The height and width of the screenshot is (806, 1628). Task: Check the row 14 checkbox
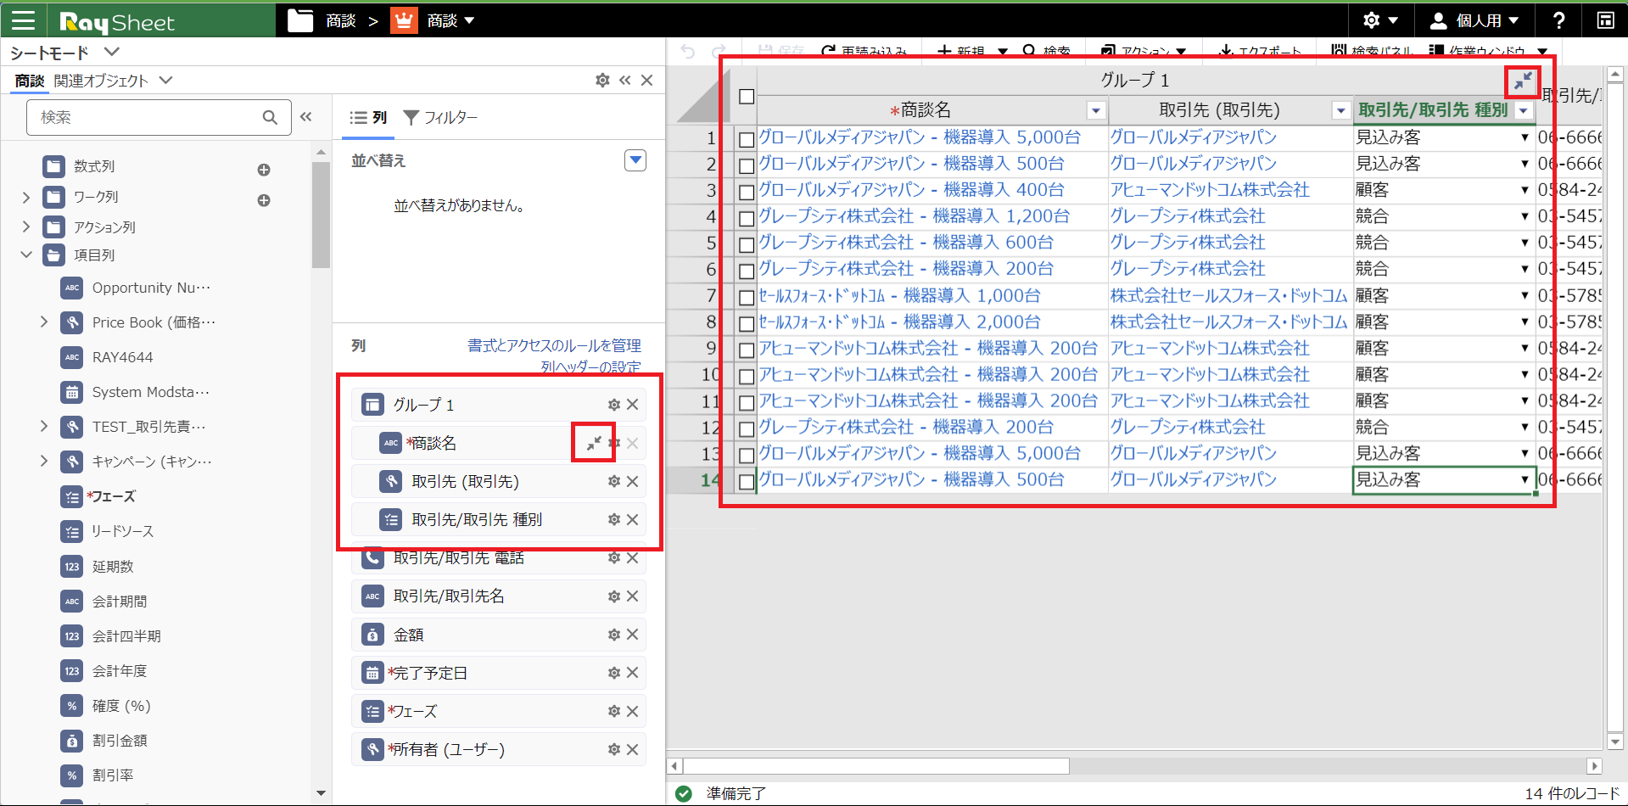pos(747,481)
